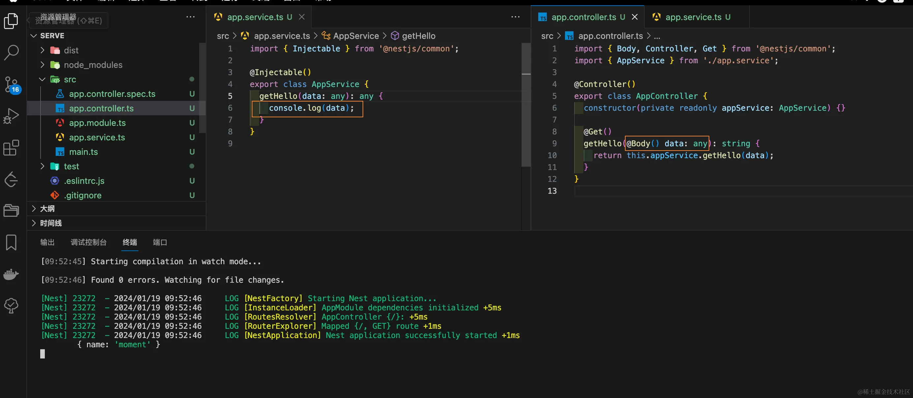The image size is (913, 398).
Task: Expand the 大纲 outline section
Action: pyautogui.click(x=47, y=209)
